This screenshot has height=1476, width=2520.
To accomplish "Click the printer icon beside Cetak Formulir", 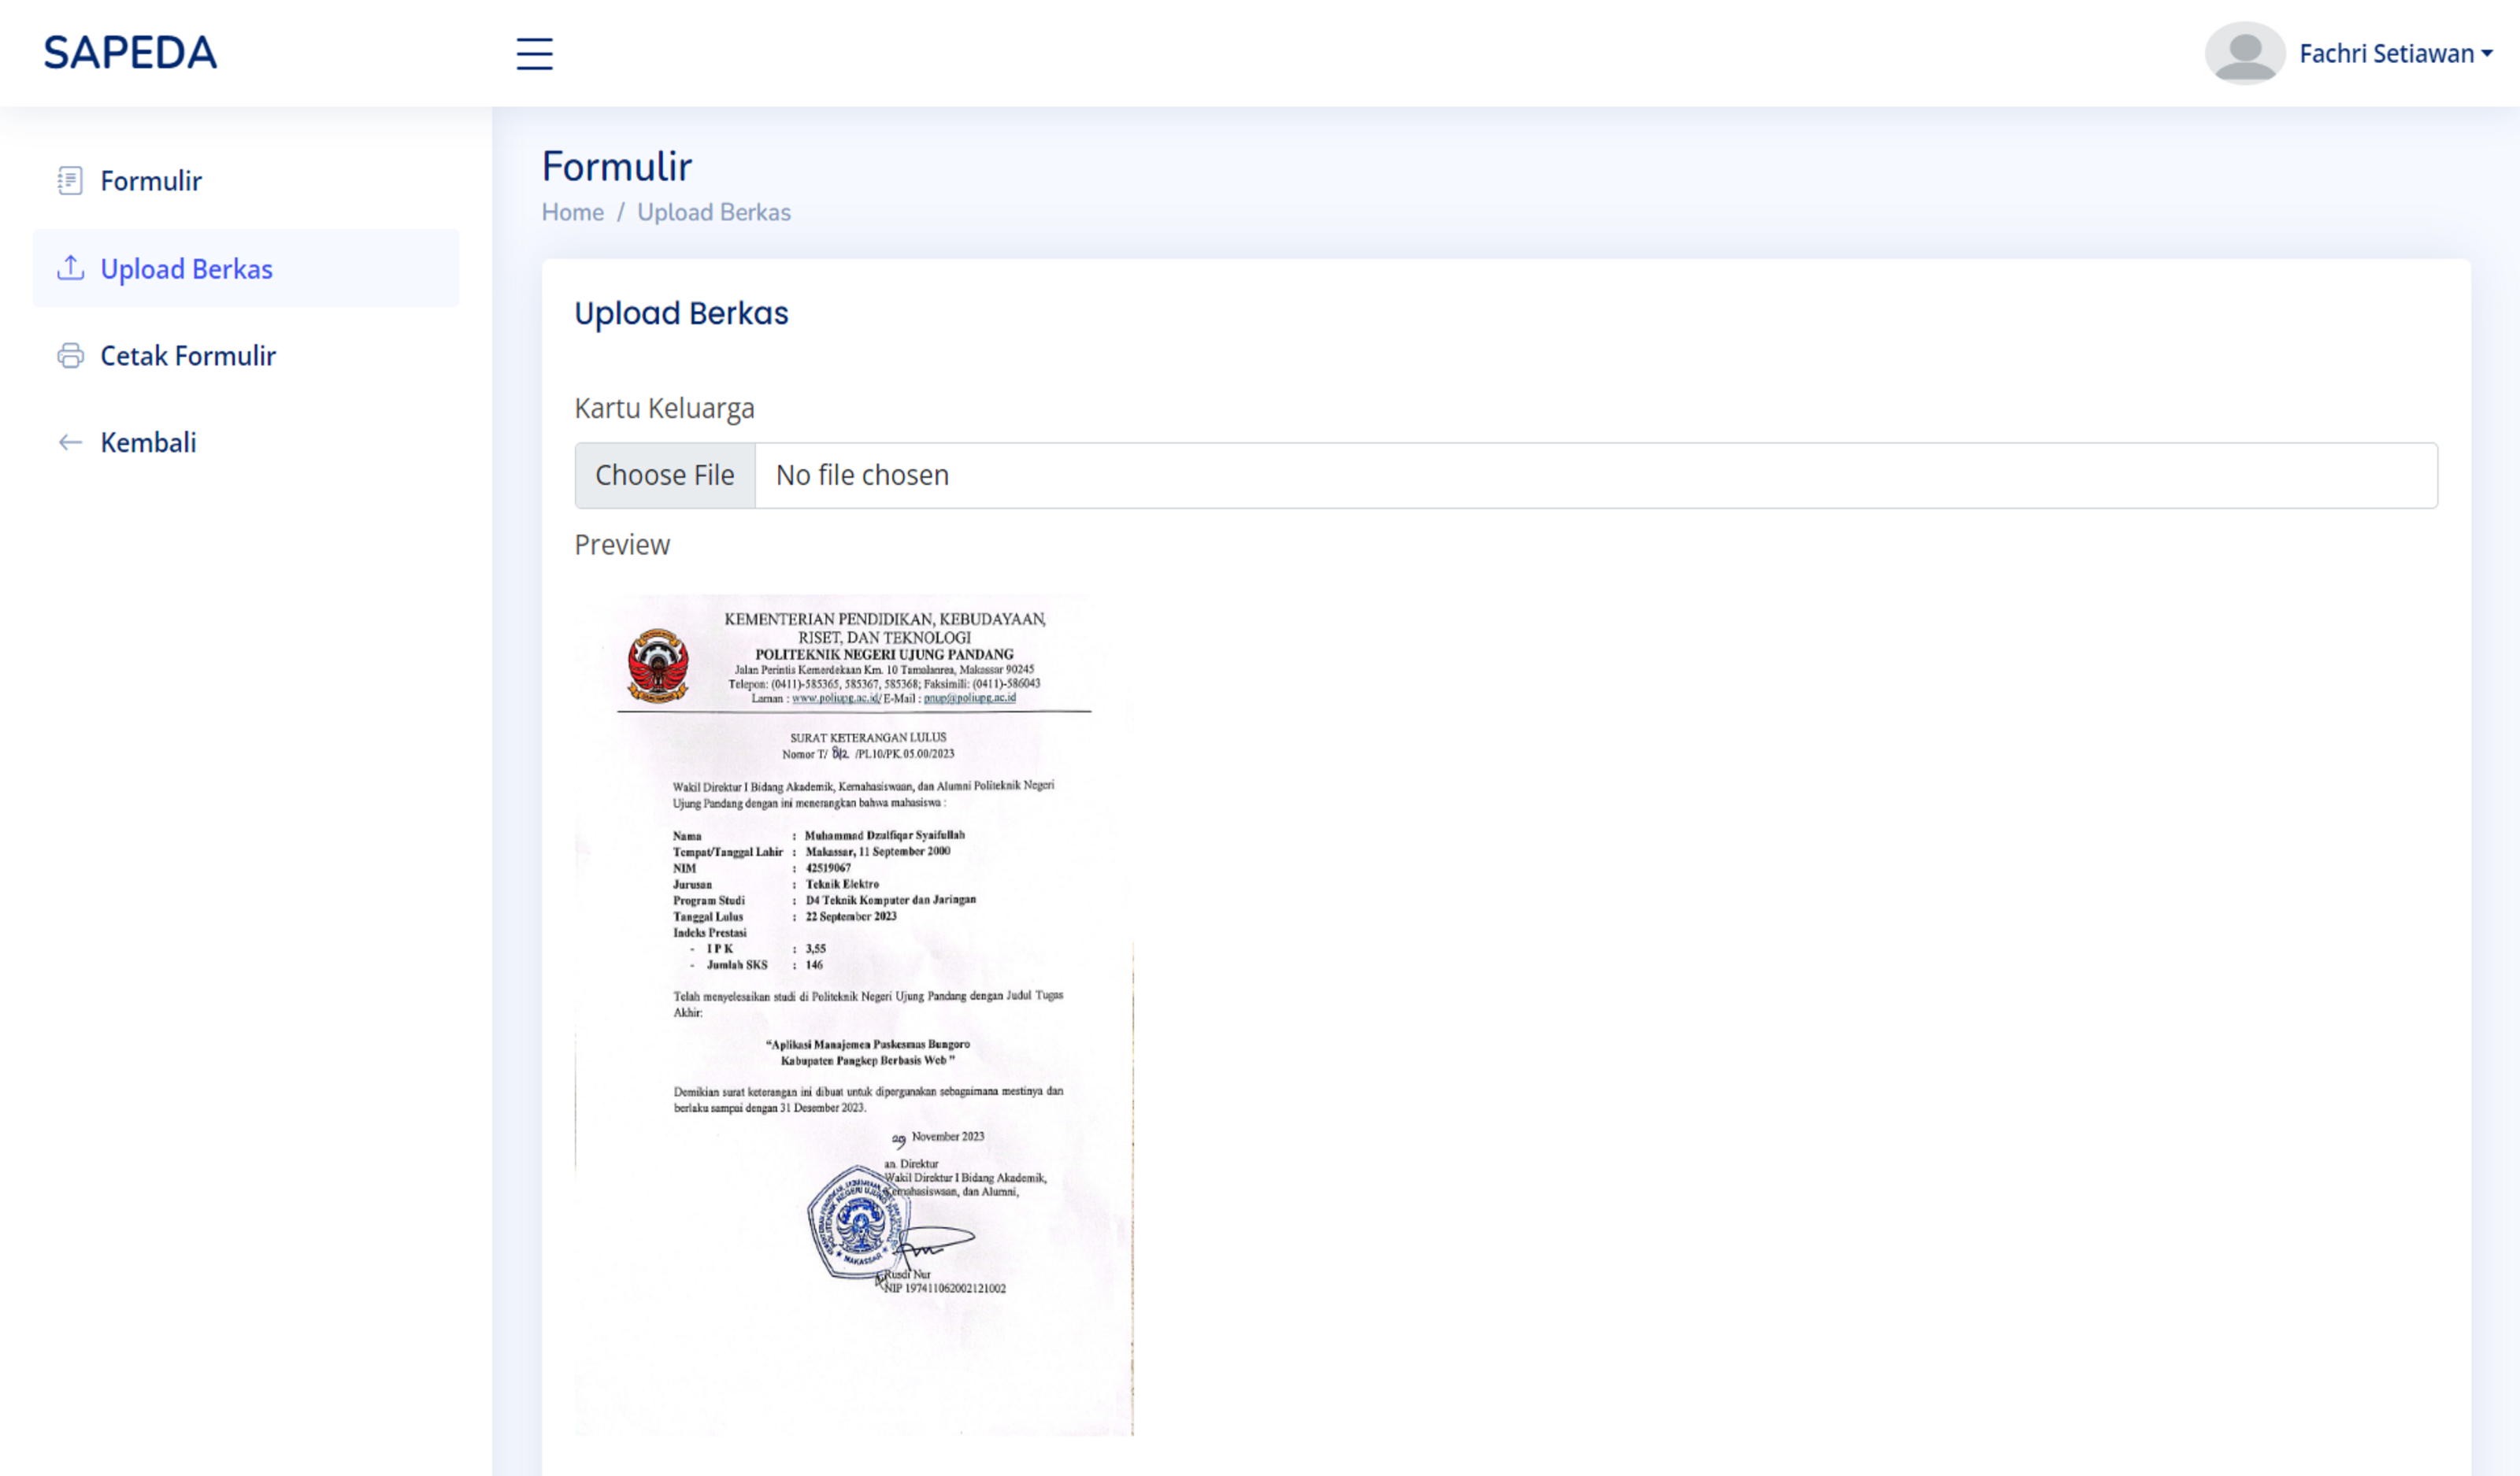I will tap(70, 356).
